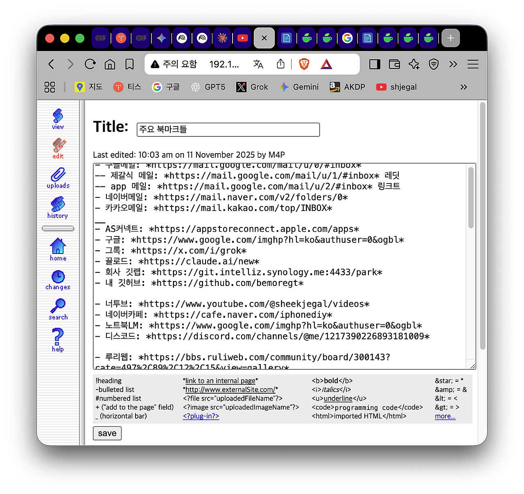Open the 지도 bookmark
This screenshot has width=524, height=494.
click(x=88, y=87)
